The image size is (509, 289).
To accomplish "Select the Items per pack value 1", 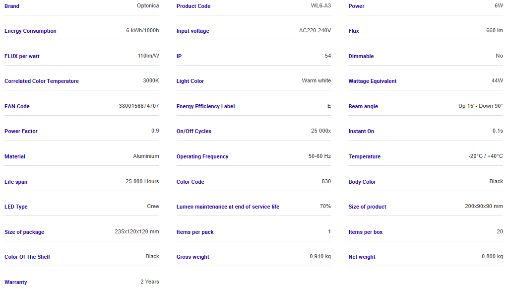I will [x=329, y=232].
